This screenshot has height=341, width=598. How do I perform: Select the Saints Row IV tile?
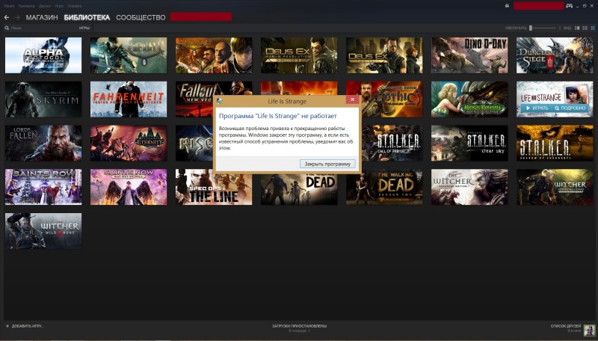43,187
